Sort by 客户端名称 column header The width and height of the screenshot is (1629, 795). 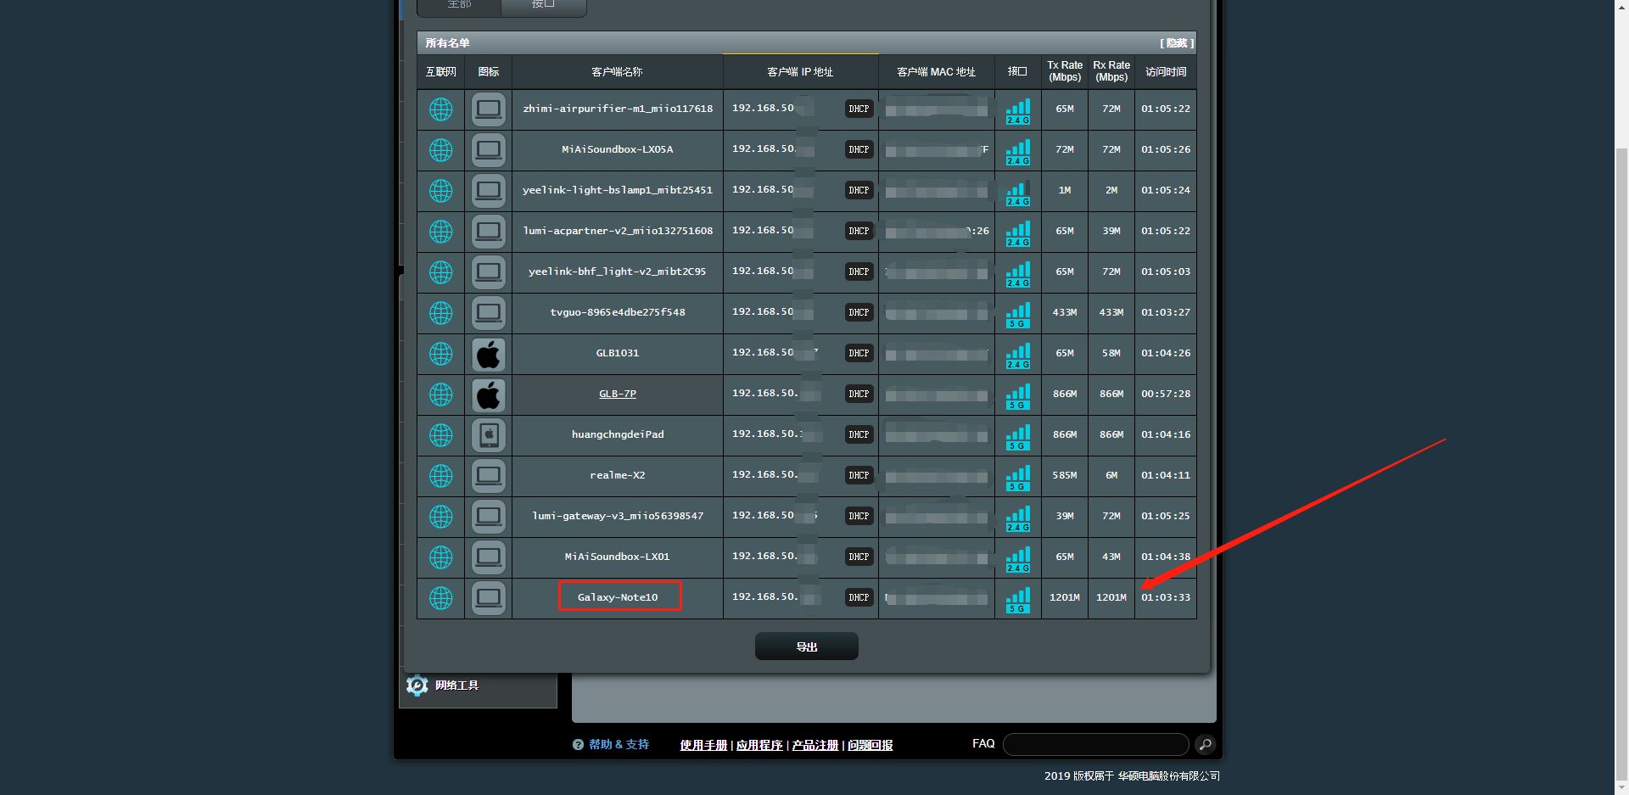click(x=617, y=72)
